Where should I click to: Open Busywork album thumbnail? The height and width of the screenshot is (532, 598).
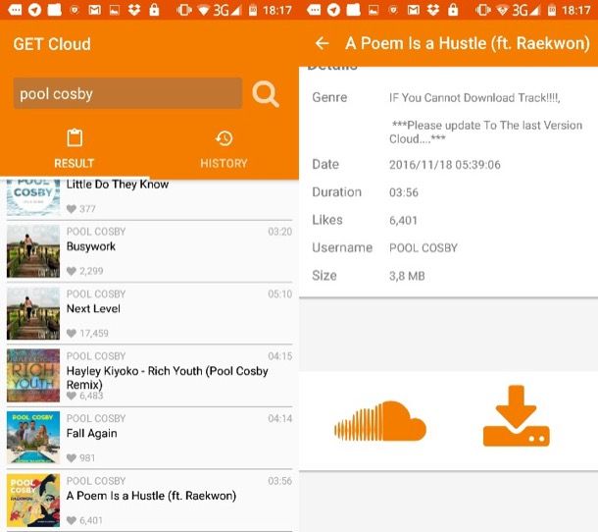click(x=33, y=251)
